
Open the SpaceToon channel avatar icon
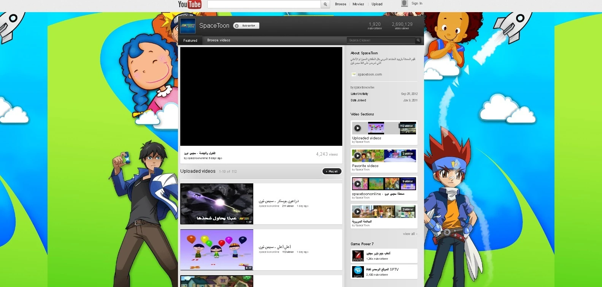[x=188, y=26]
